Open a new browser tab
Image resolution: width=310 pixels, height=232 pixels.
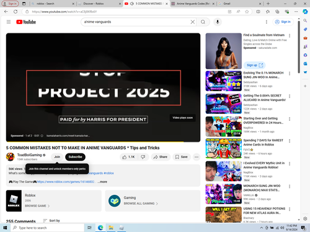click(x=268, y=4)
